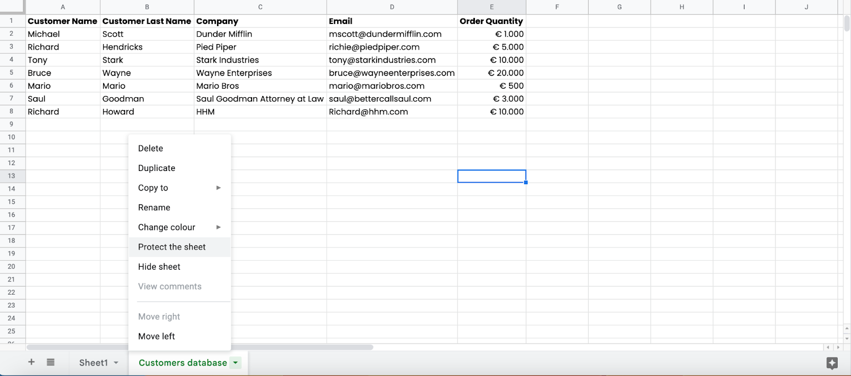Screen dimensions: 851x376
Task: Select the tony@starkindustries.com cell
Action: (392, 60)
